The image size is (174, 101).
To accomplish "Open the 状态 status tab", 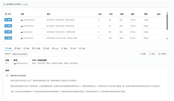I will 82,48.
